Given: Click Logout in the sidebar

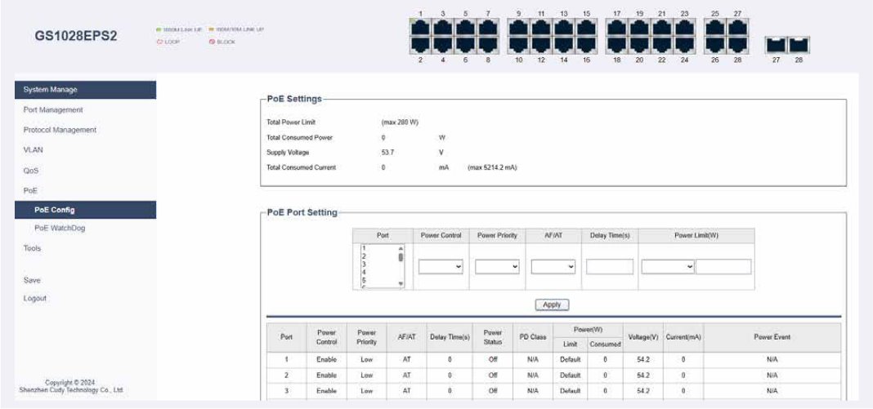Looking at the screenshot, I should pyautogui.click(x=35, y=299).
